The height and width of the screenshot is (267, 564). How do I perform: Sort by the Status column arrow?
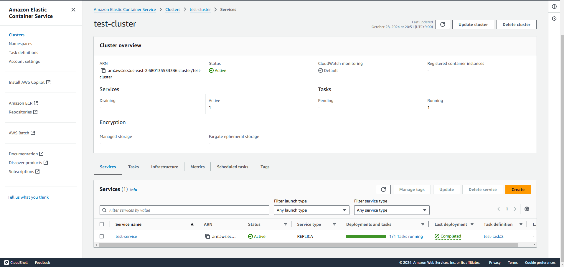point(286,224)
